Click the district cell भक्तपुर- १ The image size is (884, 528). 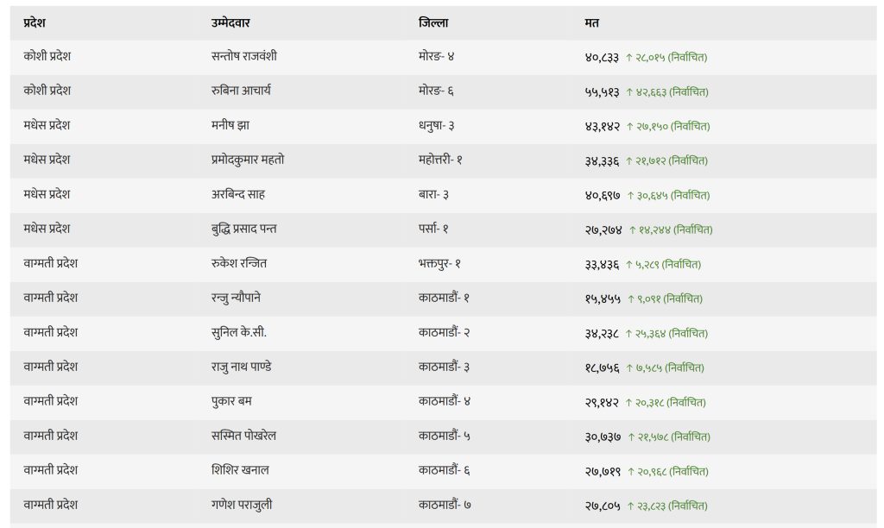tap(439, 264)
